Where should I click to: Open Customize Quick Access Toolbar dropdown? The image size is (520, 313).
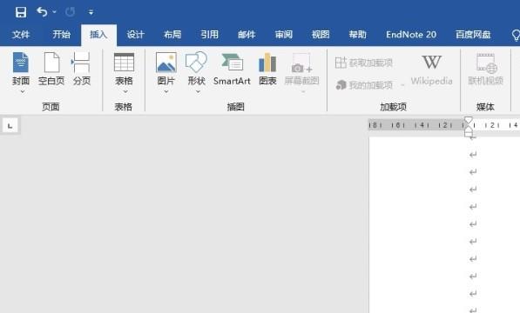point(91,12)
